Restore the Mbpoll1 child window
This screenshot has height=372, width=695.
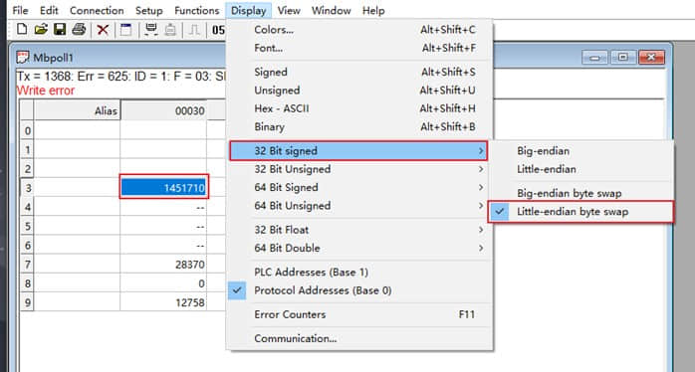[623, 57]
